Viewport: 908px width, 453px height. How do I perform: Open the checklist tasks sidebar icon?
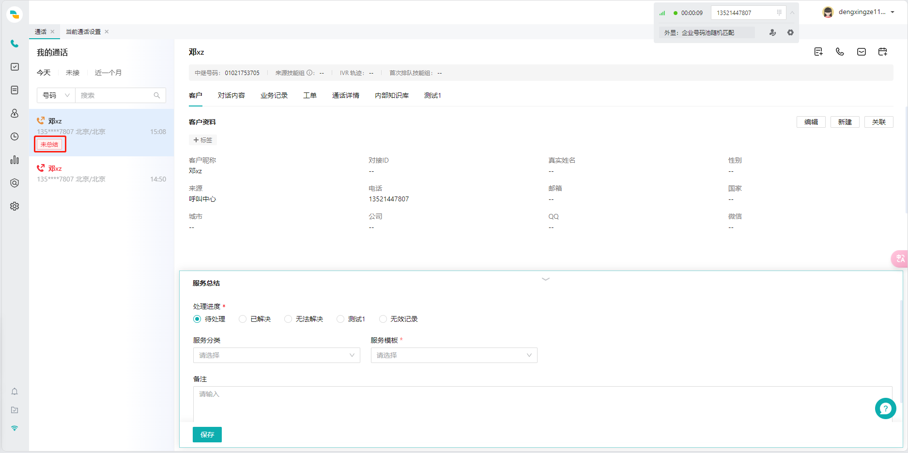[15, 67]
